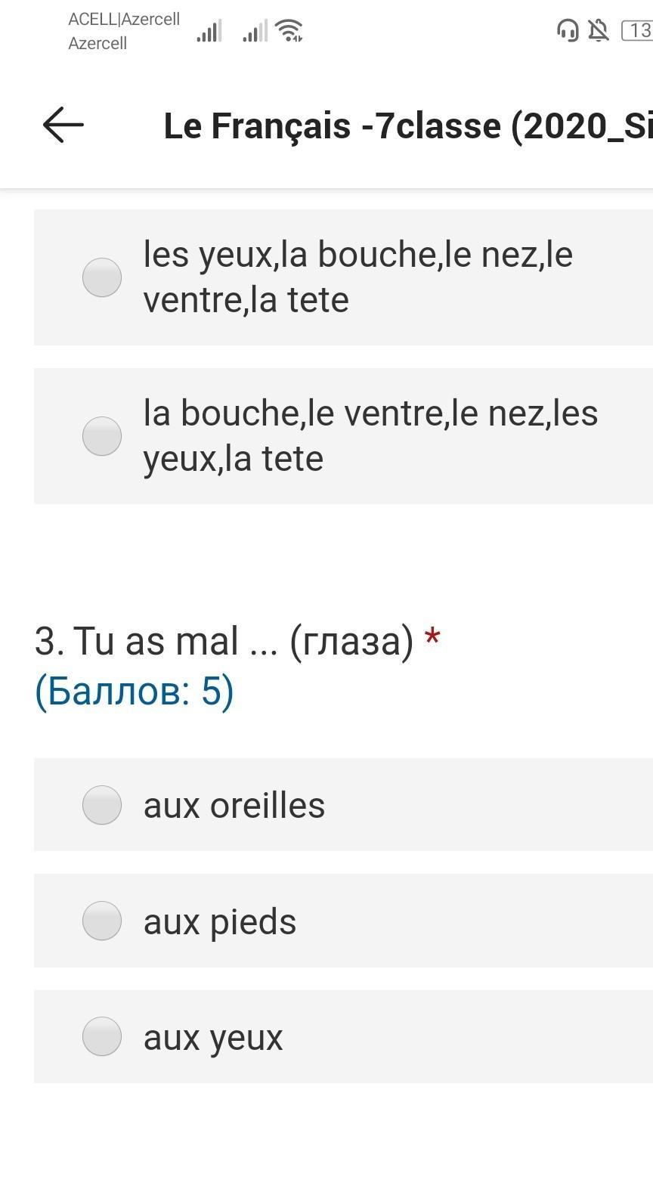This screenshot has height=1192, width=653.
Task: Tap question 3 'Tu as mal' text
Action: (x=224, y=641)
